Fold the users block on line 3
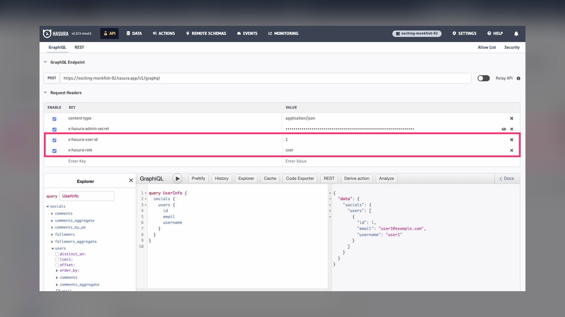Screen dimensions: 565x317 [x=145, y=205]
